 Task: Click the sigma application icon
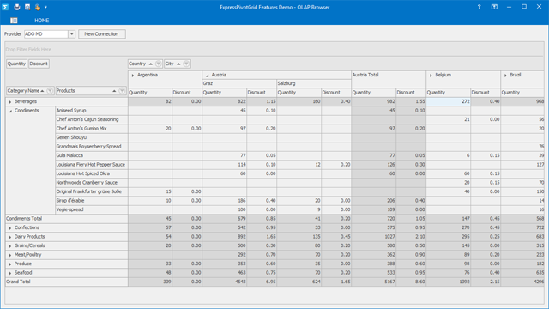coord(5,7)
